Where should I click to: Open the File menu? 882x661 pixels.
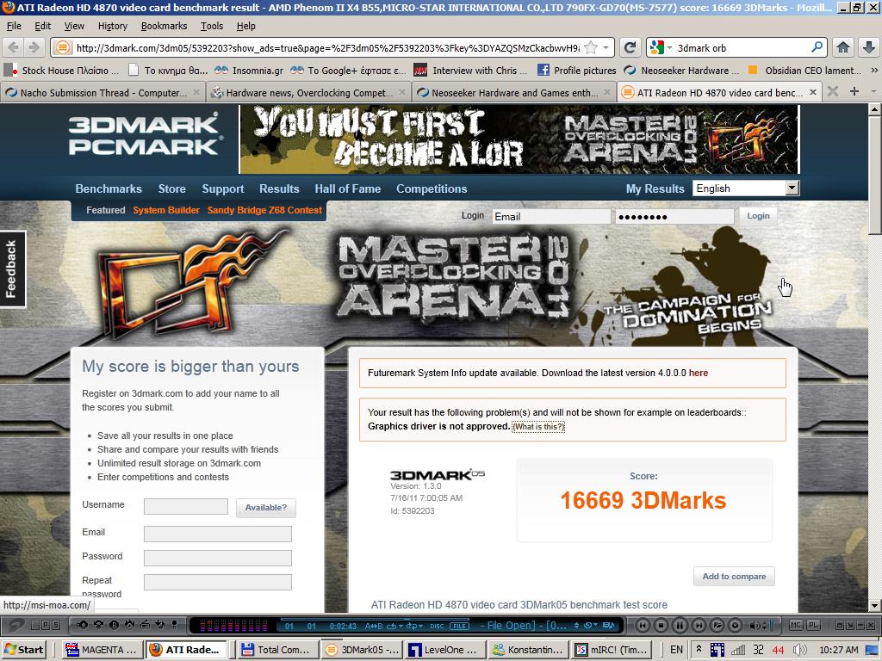[14, 26]
